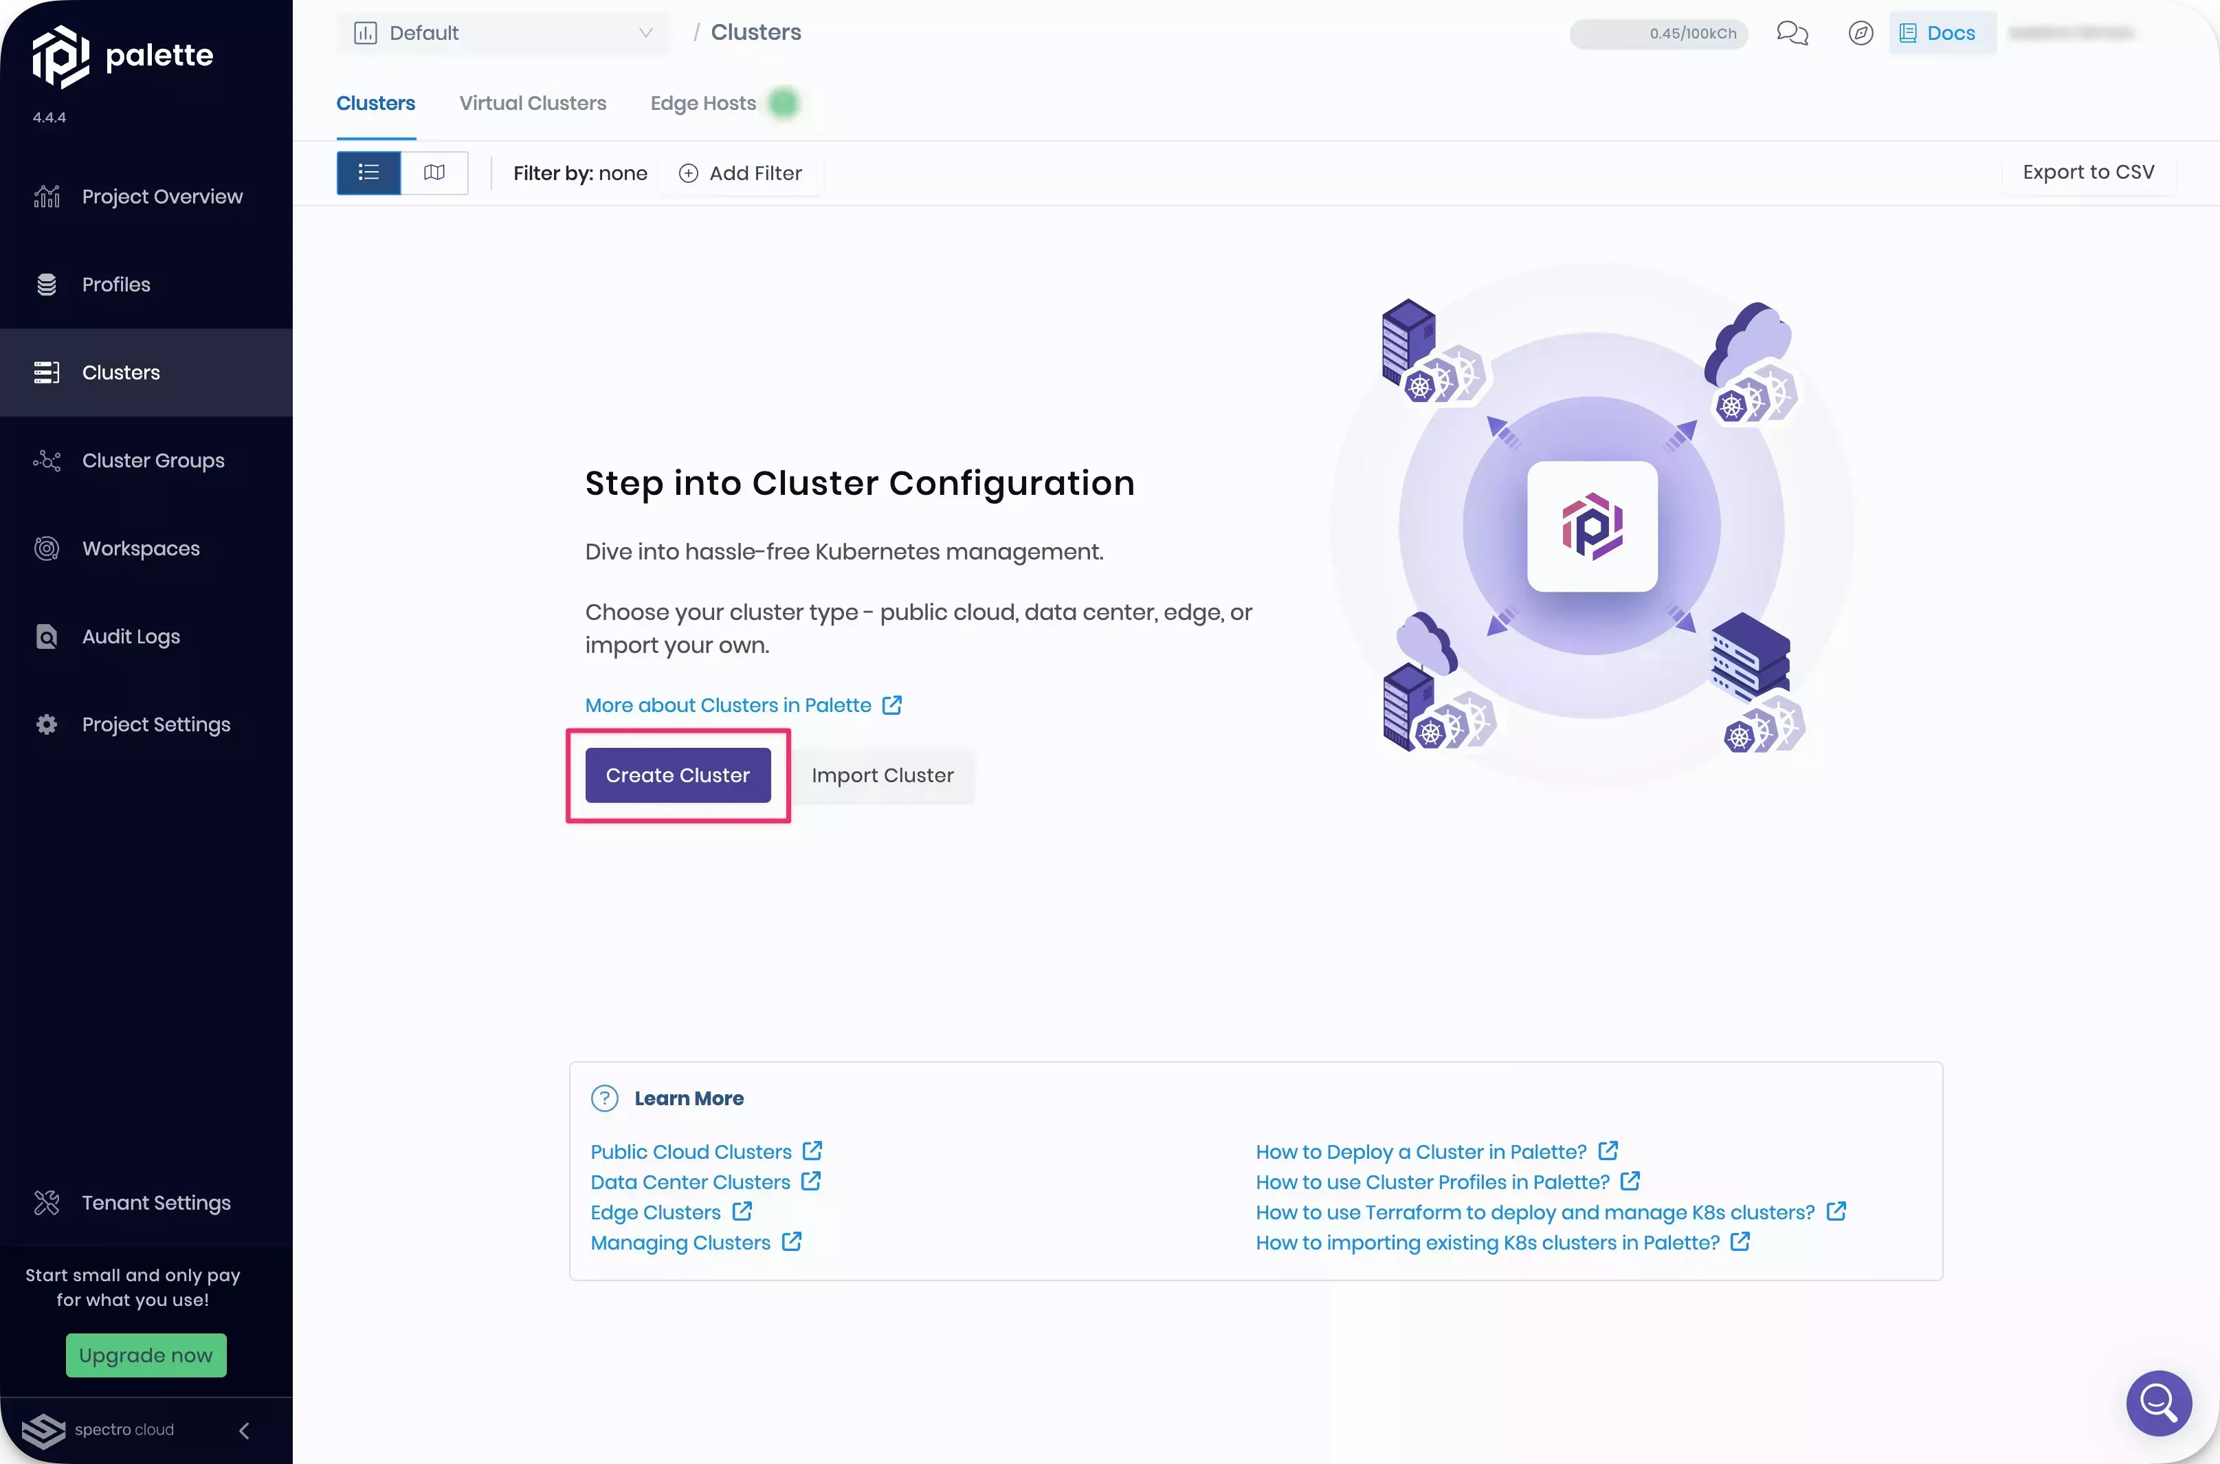Collapse the sidebar navigation panel
The height and width of the screenshot is (1464, 2220).
point(242,1431)
